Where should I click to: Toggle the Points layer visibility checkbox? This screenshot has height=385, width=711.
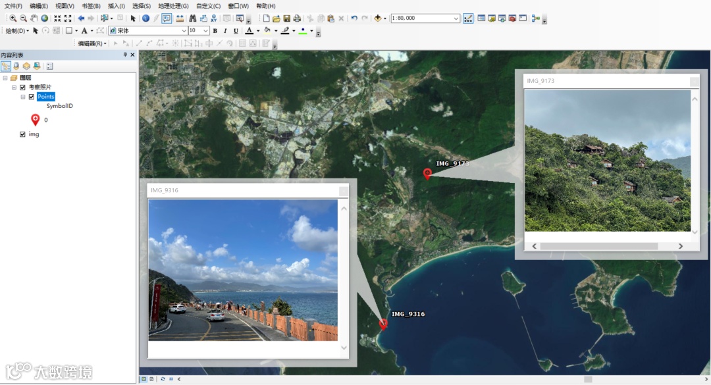click(31, 97)
